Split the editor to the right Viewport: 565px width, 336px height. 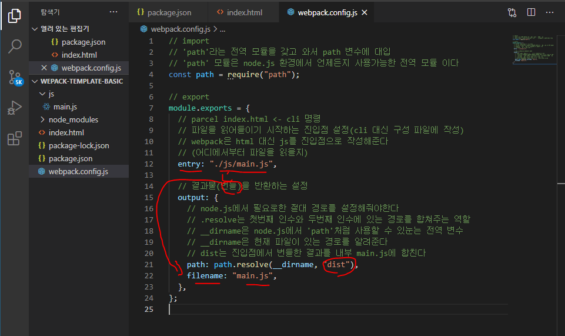point(531,12)
